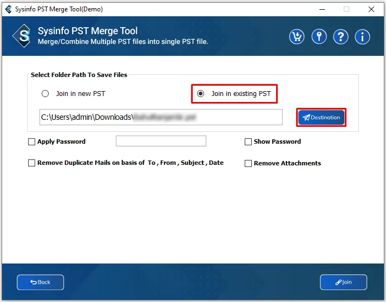Enable the Apply Password checkbox
This screenshot has height=302, width=386.
[x=31, y=142]
